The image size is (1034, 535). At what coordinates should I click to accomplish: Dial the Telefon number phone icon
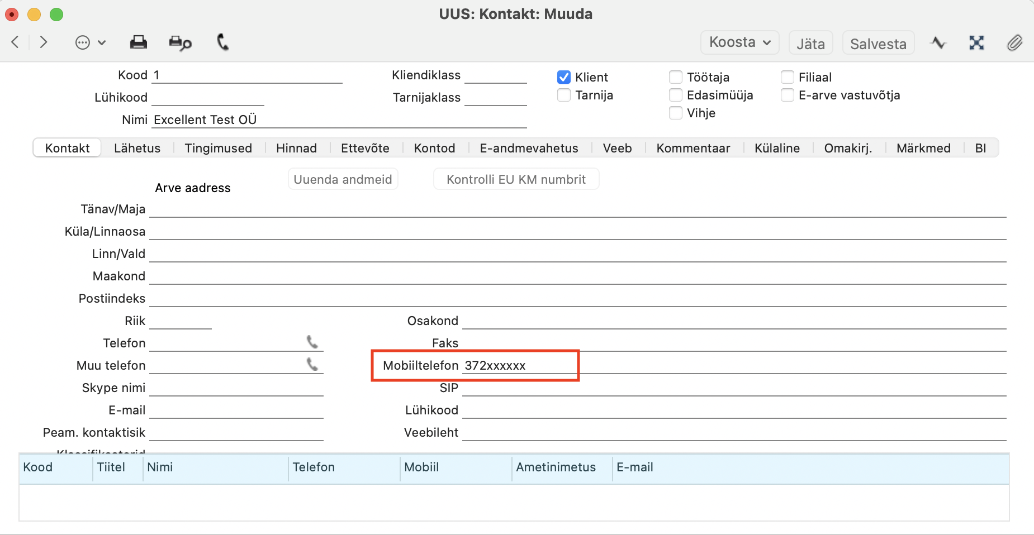click(x=312, y=342)
